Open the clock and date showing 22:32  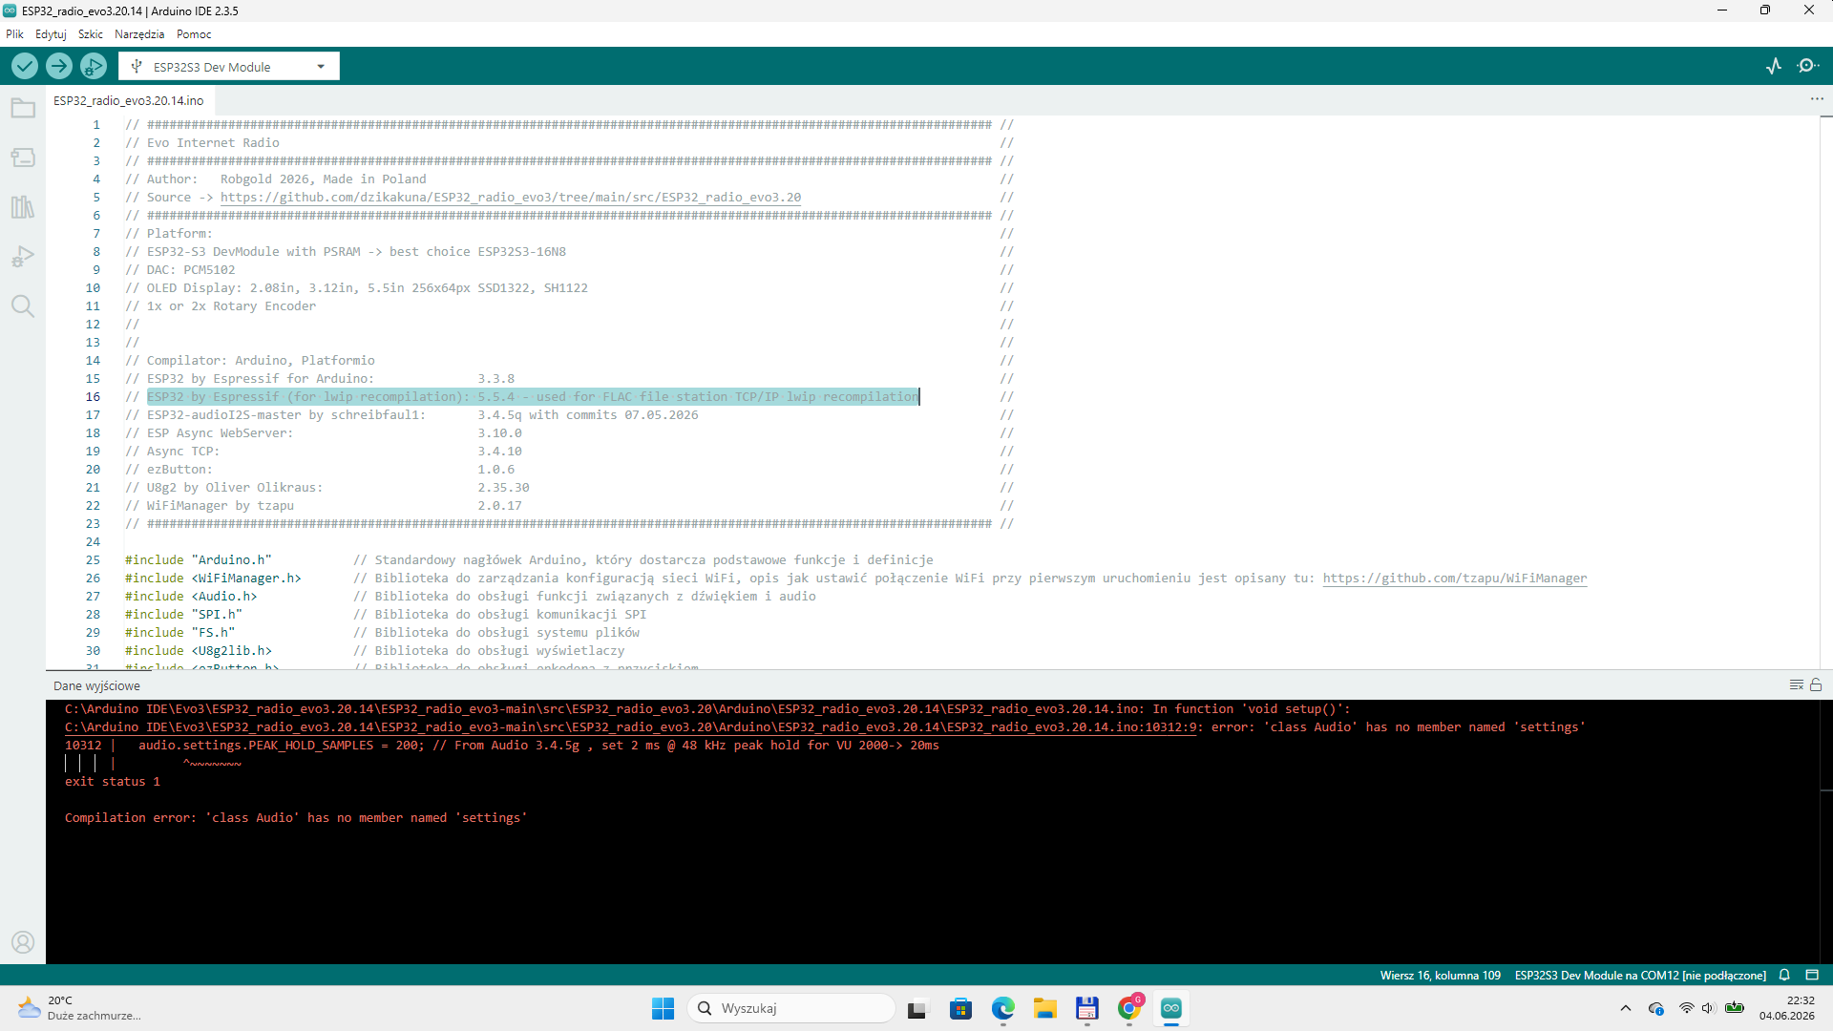tap(1787, 1008)
